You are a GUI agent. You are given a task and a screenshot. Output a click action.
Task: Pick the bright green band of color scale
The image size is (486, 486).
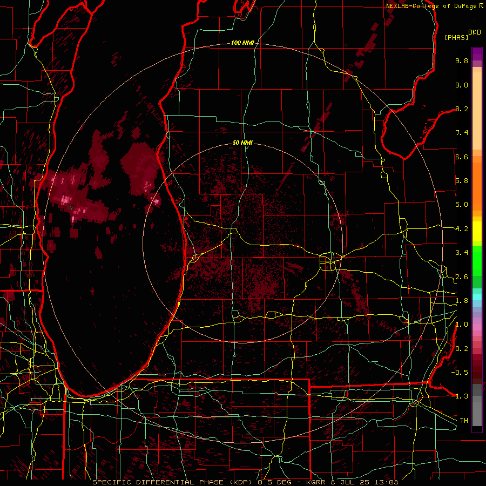tap(477, 261)
